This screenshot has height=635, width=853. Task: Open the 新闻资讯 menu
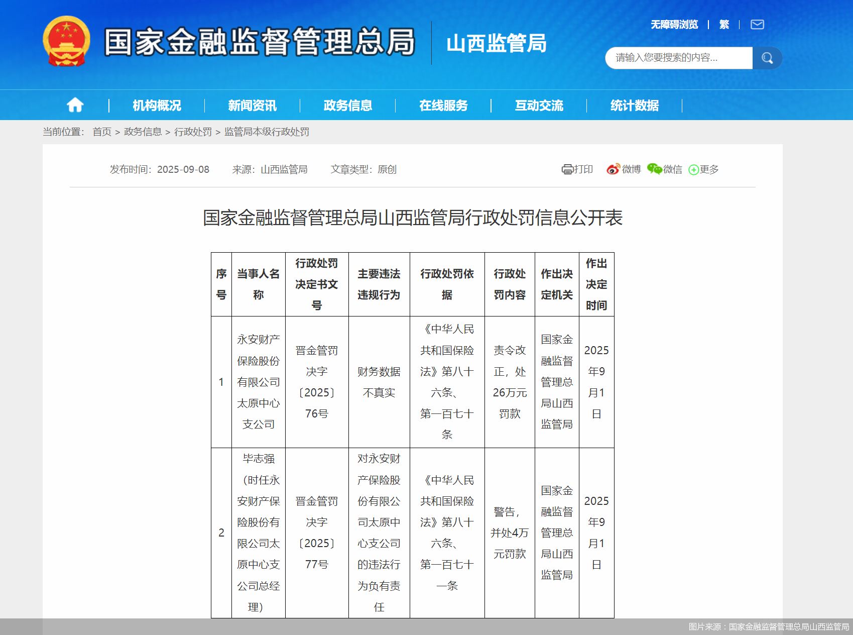point(252,105)
